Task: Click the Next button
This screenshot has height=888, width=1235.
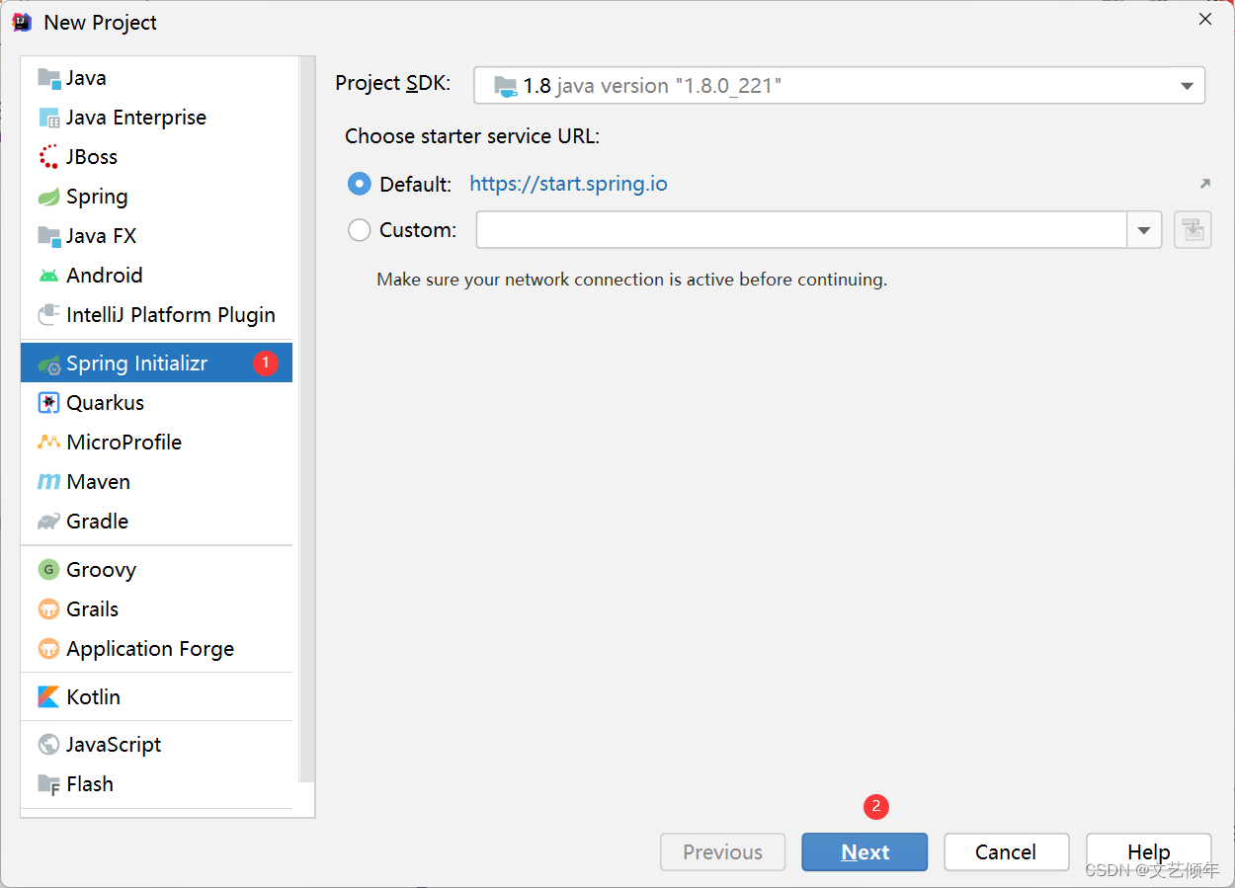Action: click(864, 852)
